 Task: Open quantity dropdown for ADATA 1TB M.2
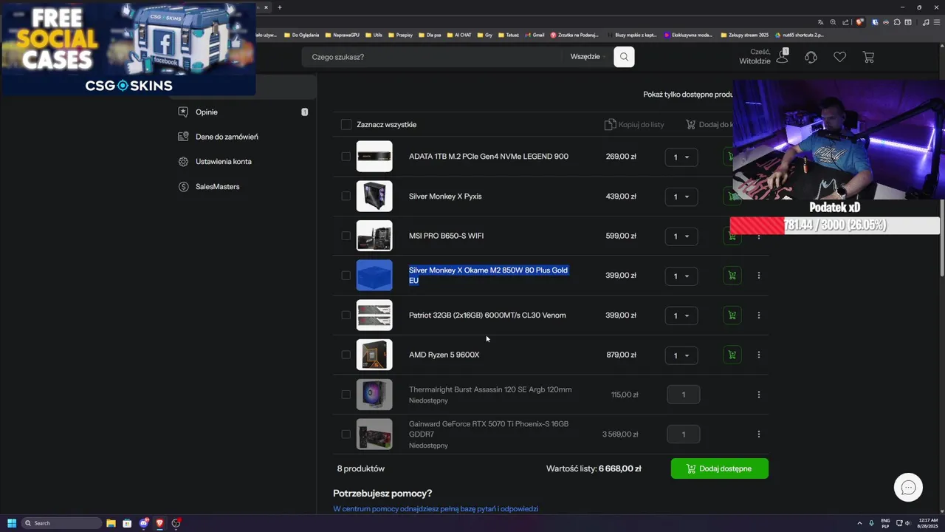681,157
